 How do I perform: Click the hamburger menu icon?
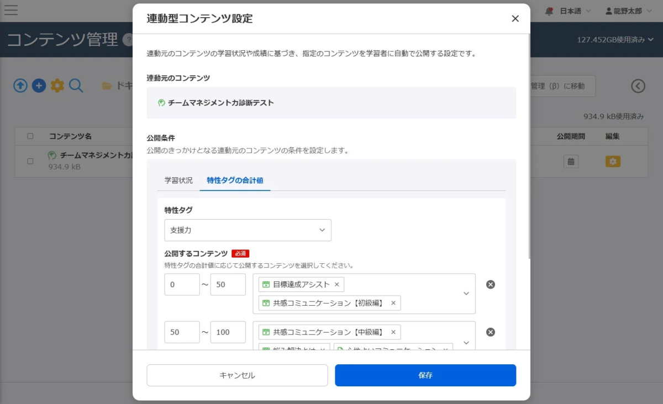[10, 9]
